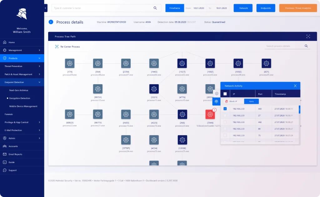The image size is (320, 197).
Task: Click the Apply button next to Block IP
Action: click(x=251, y=101)
